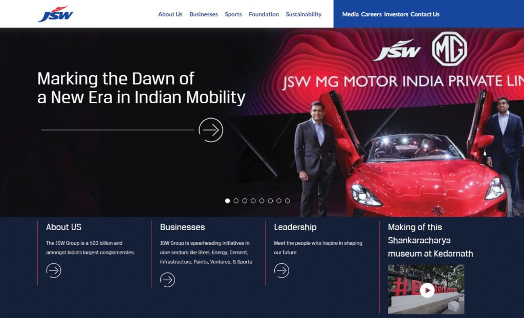The height and width of the screenshot is (318, 524).
Task: Click the Contact Us link
Action: point(425,14)
